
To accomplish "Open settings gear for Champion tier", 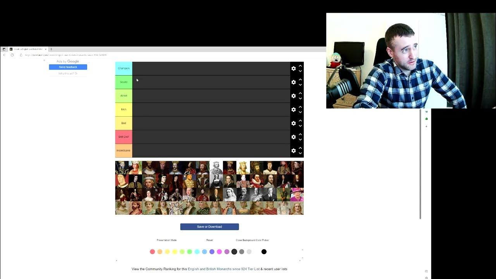I will [293, 69].
